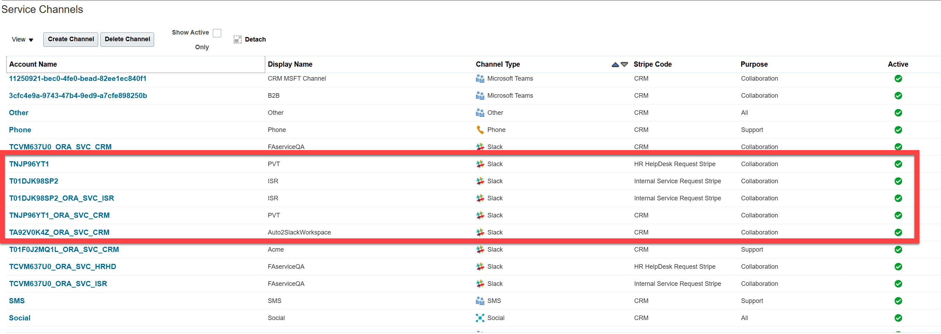Open the T01DJK98SP2 account link
The width and height of the screenshot is (941, 334).
[34, 181]
